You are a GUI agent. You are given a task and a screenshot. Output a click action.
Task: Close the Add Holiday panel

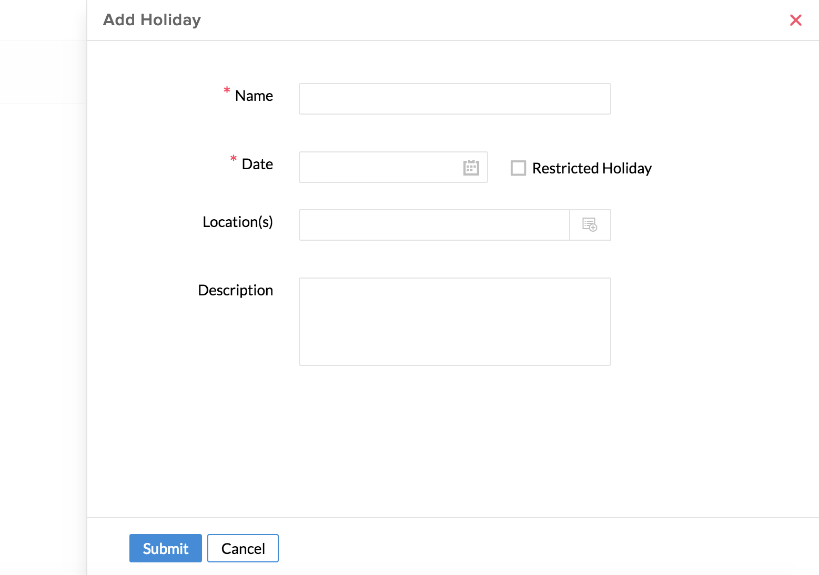pyautogui.click(x=795, y=20)
